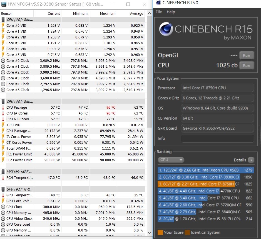This screenshot has width=261, height=239.
Task: Open the Help menu in Cinebench
Action: (x=171, y=12)
